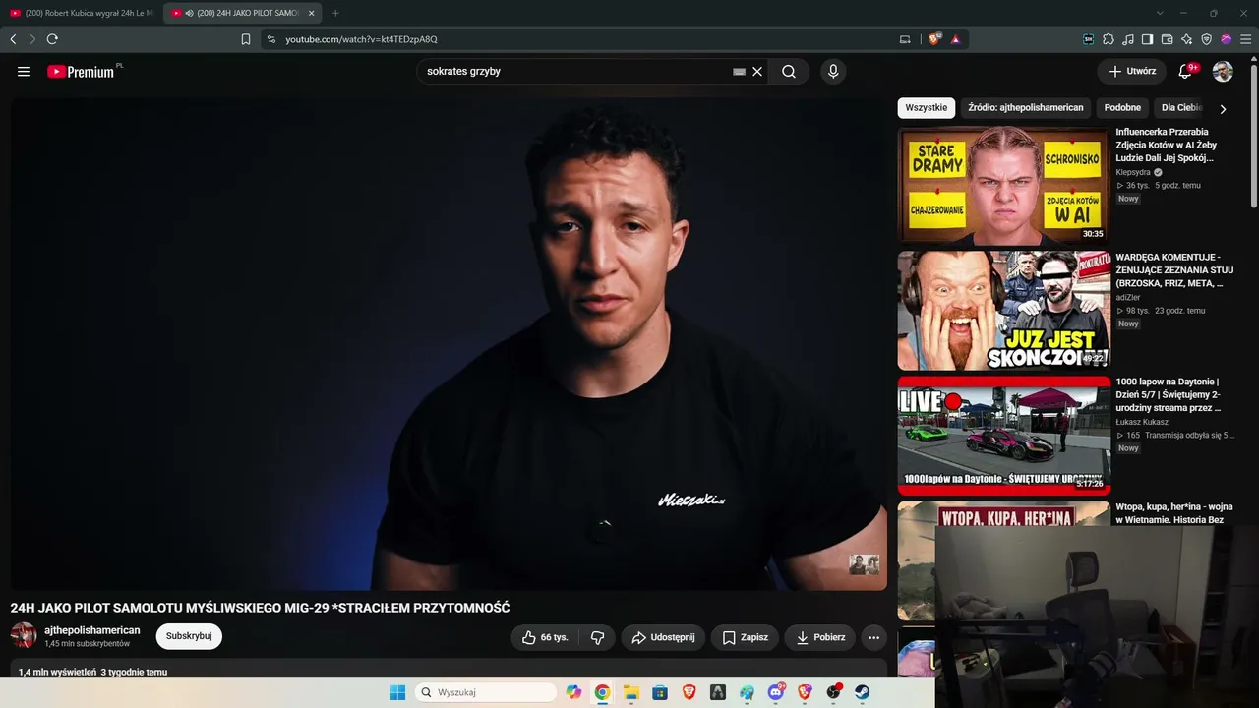
Task: Open the adiZler channel name
Action: 1128,297
